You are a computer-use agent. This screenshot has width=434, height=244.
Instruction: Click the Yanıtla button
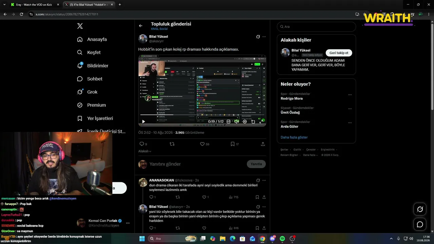pos(256,164)
